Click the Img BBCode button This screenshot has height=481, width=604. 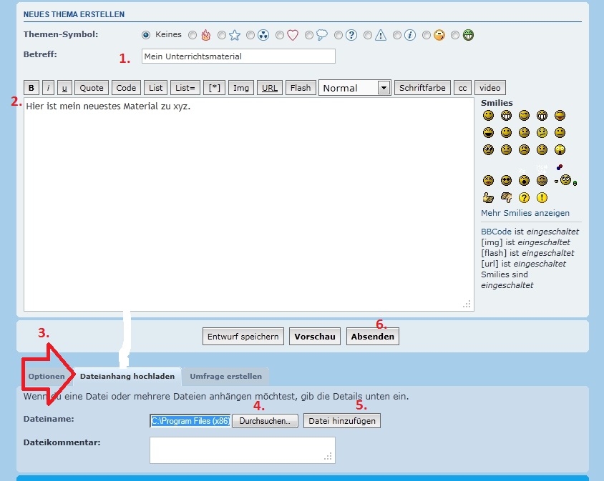click(x=241, y=88)
